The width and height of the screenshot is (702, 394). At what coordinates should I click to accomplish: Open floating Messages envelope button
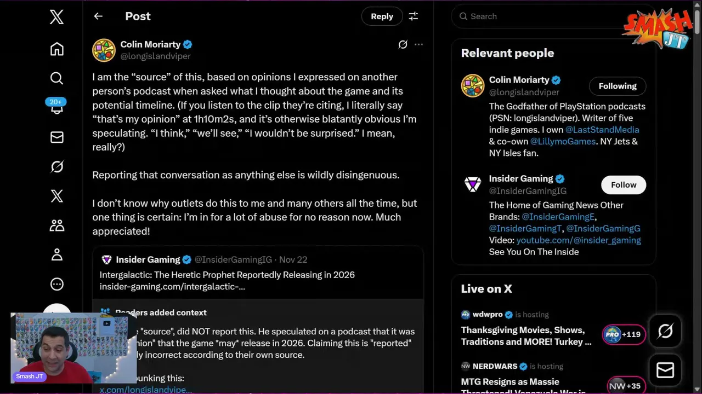pos(665,370)
